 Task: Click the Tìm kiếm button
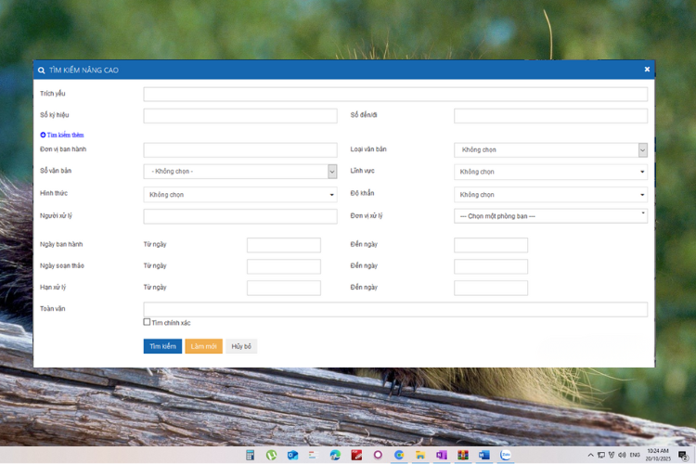pos(162,346)
